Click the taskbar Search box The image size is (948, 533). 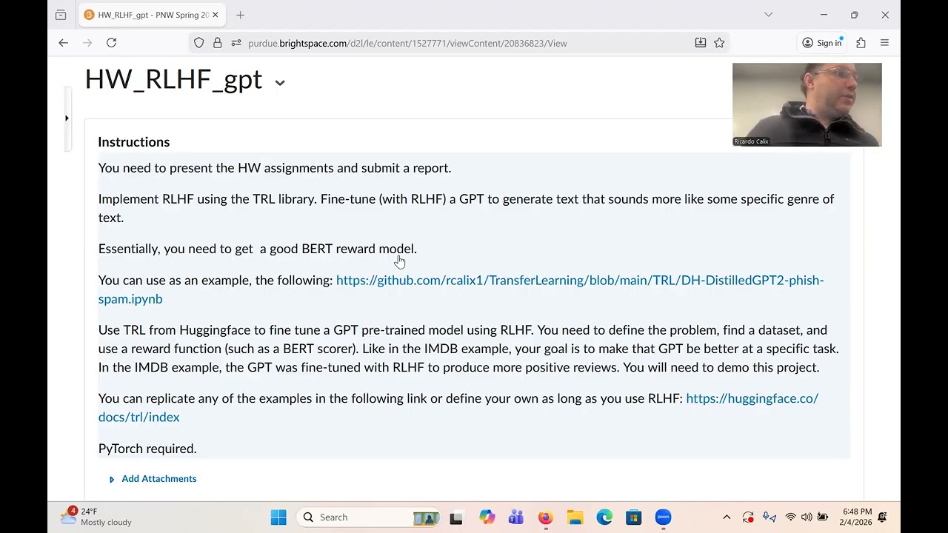370,517
